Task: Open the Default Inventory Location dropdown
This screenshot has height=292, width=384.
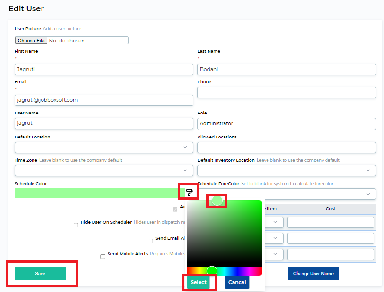Action: [x=286, y=170]
